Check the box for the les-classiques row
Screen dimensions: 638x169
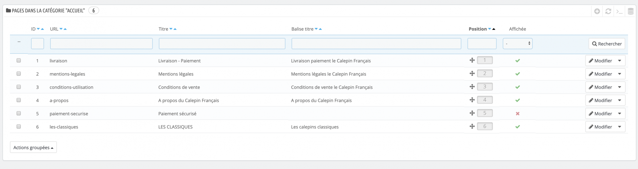coord(19,127)
